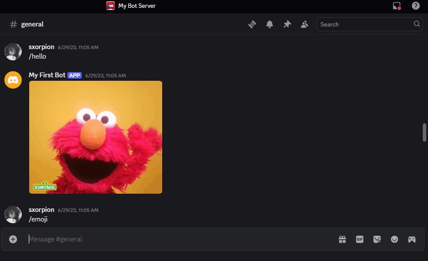Click timestamp on the bot message

(105, 76)
